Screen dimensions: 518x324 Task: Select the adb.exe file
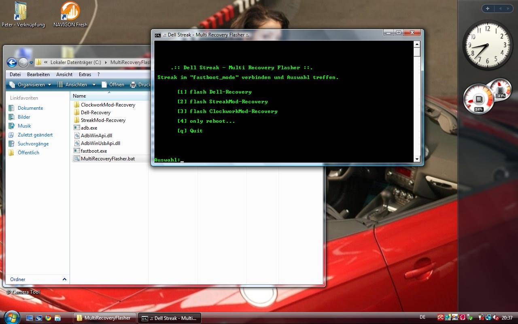[x=85, y=128]
